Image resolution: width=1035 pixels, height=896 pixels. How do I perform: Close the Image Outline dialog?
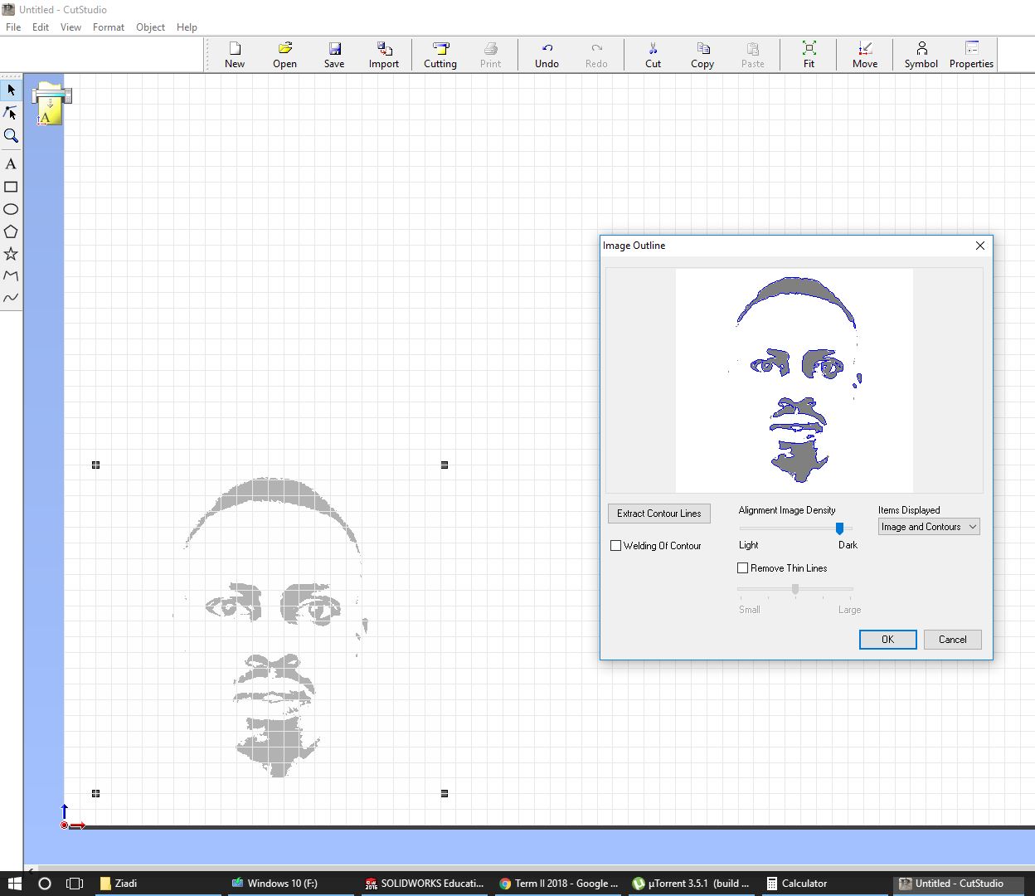pyautogui.click(x=980, y=246)
